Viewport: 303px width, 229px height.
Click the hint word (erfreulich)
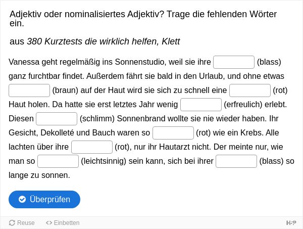243,105
